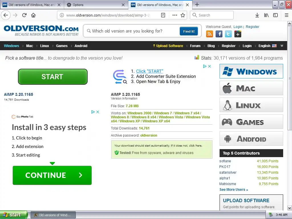The image size is (292, 219).
Task: Open the Firefox hamburger menu
Action: tap(287, 15)
